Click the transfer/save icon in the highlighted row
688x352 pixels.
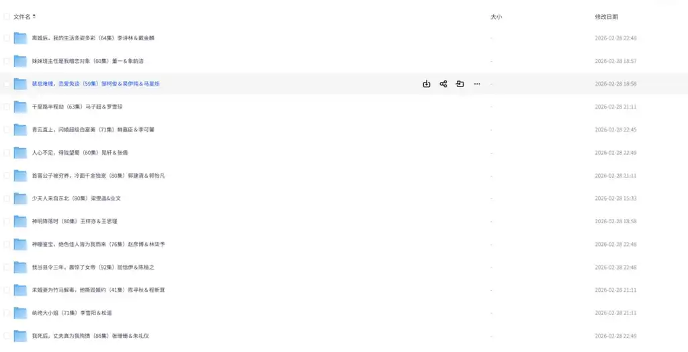click(460, 84)
